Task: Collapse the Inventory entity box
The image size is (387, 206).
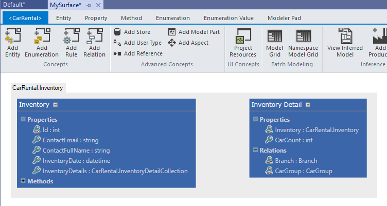Action: [55, 105]
